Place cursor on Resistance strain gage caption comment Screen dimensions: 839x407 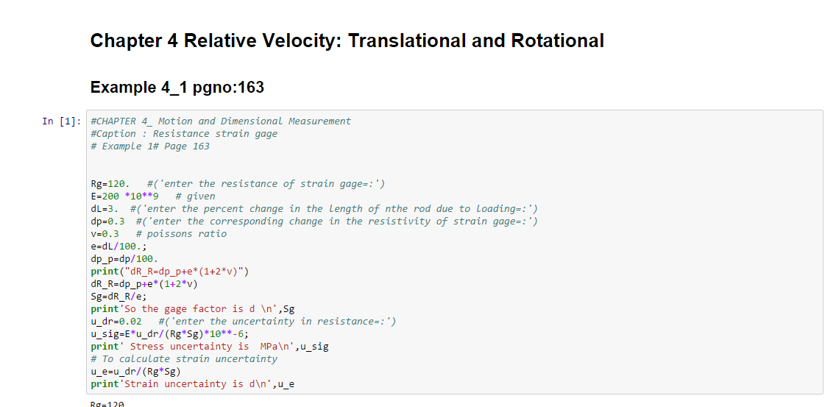(184, 133)
